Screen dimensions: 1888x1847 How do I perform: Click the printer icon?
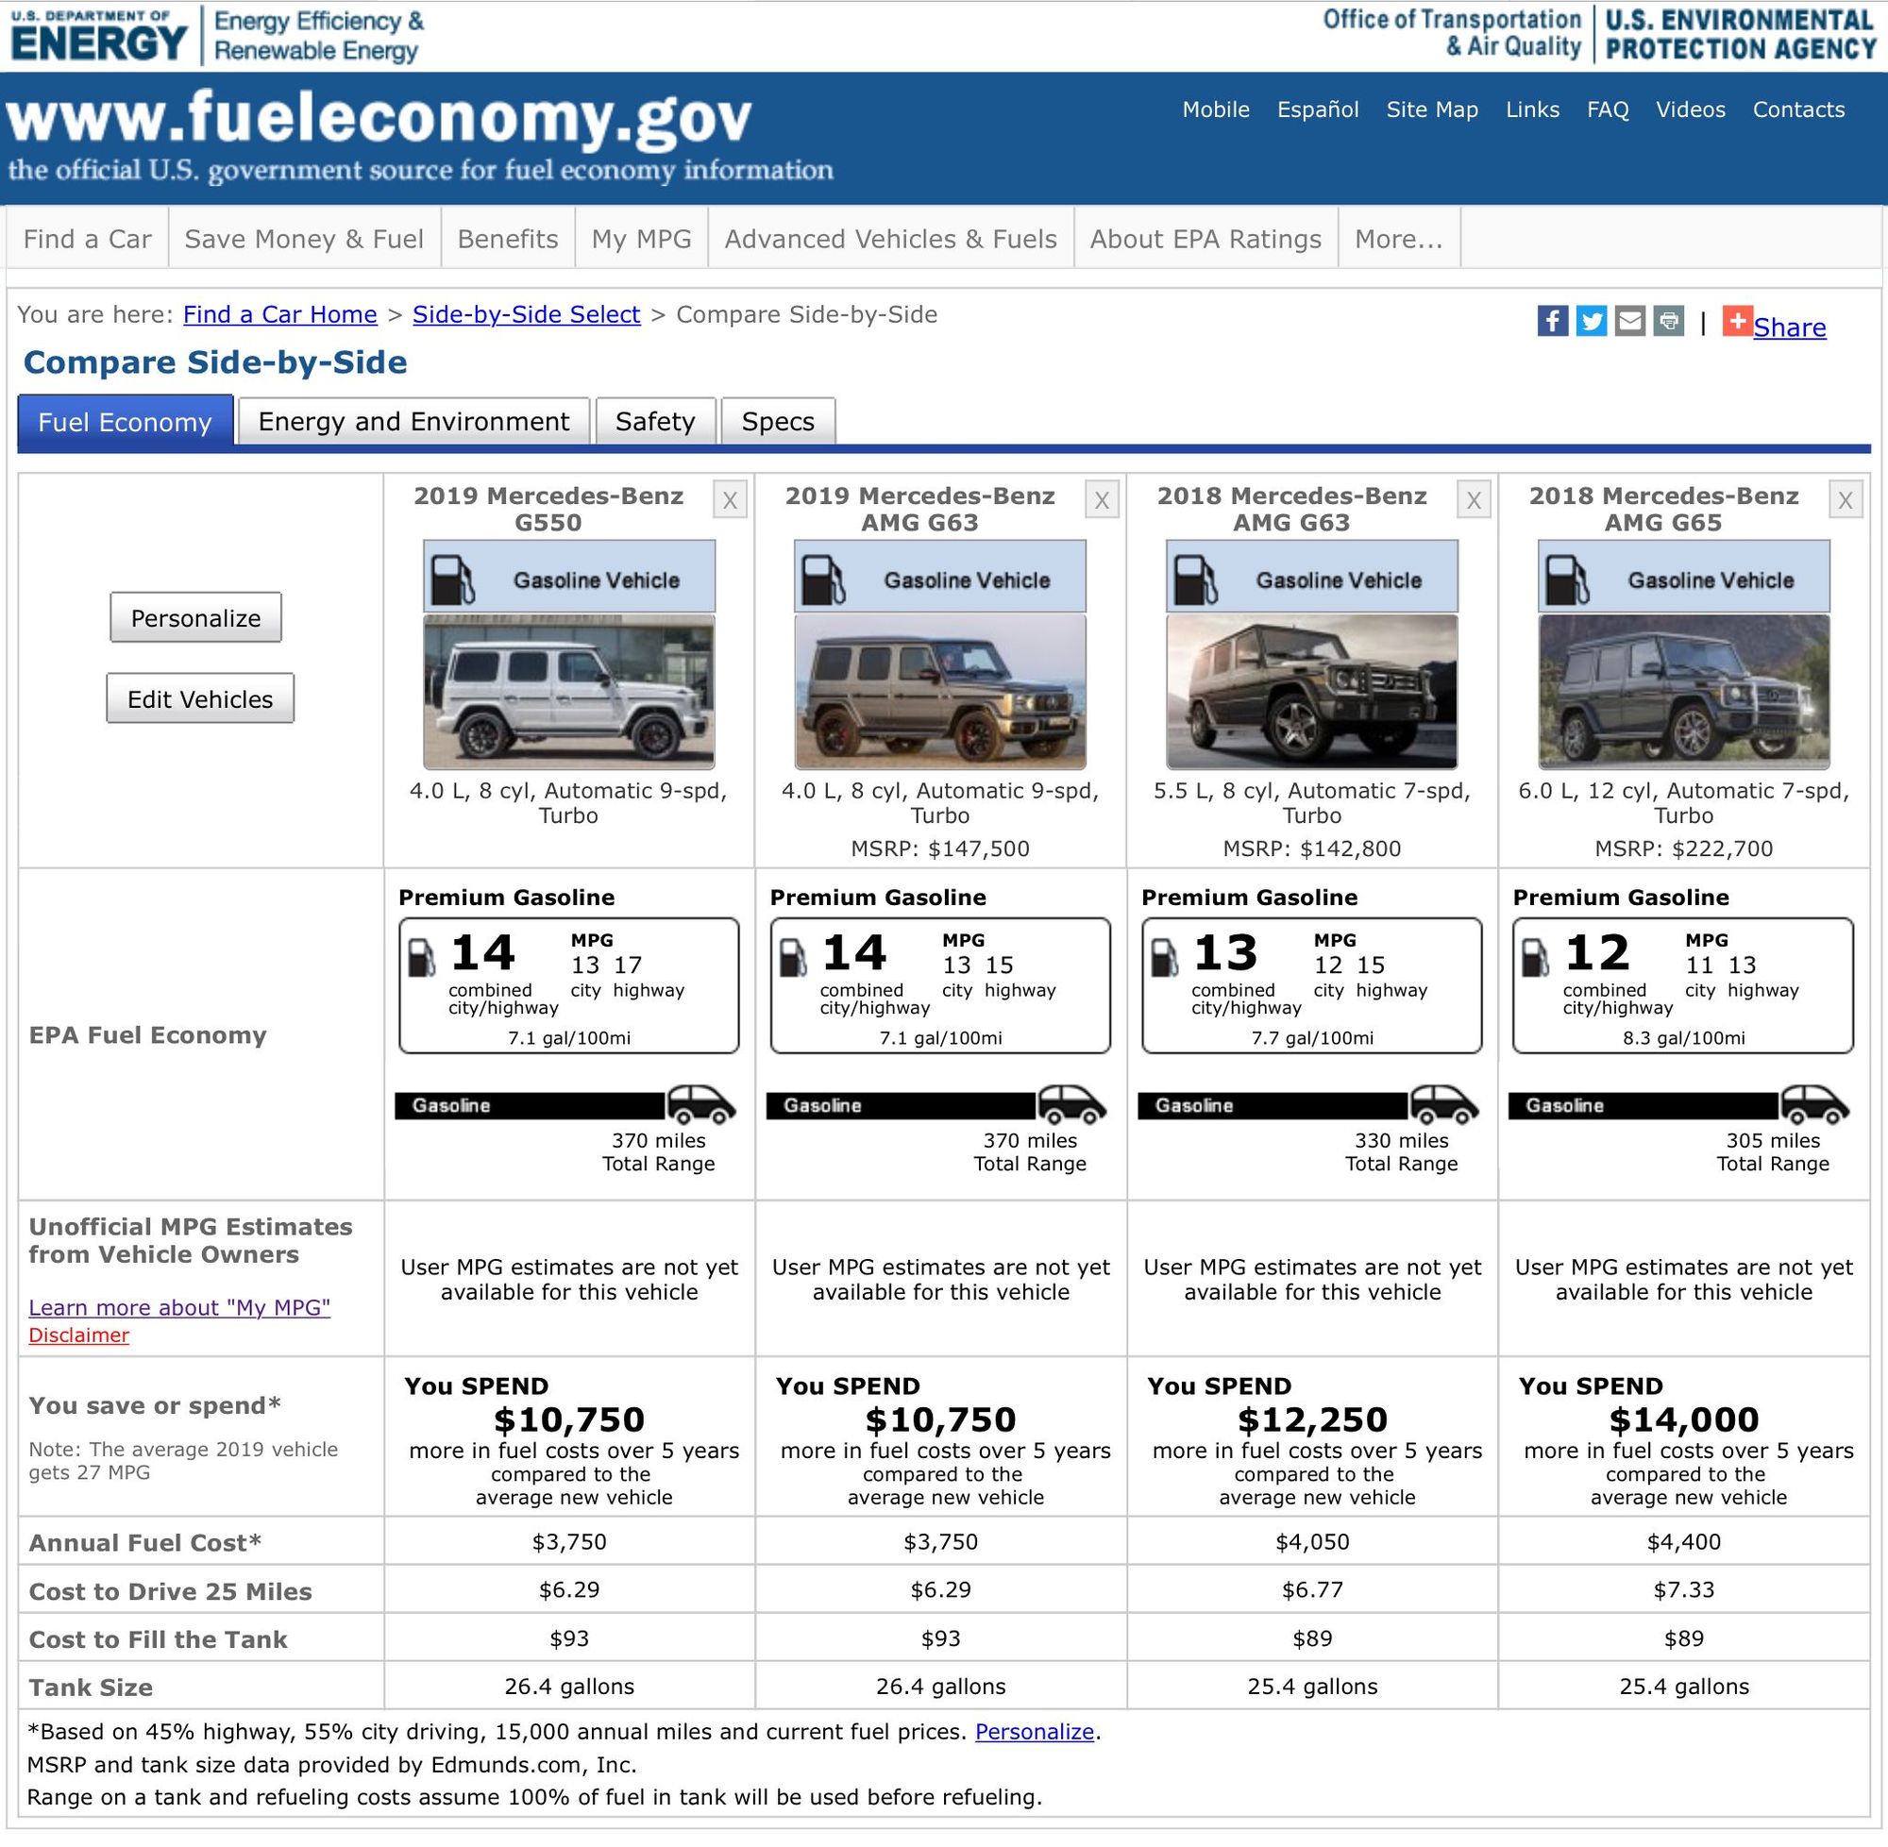click(x=1669, y=321)
